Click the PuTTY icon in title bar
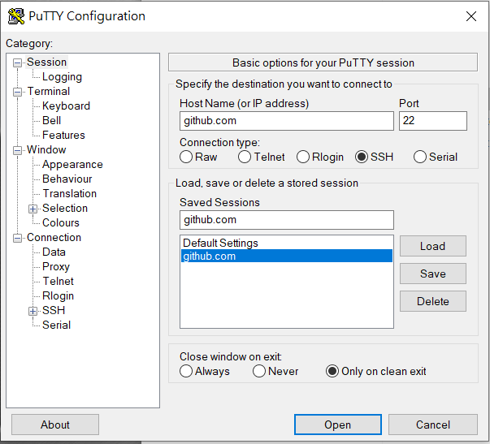The height and width of the screenshot is (444, 490). [x=16, y=16]
